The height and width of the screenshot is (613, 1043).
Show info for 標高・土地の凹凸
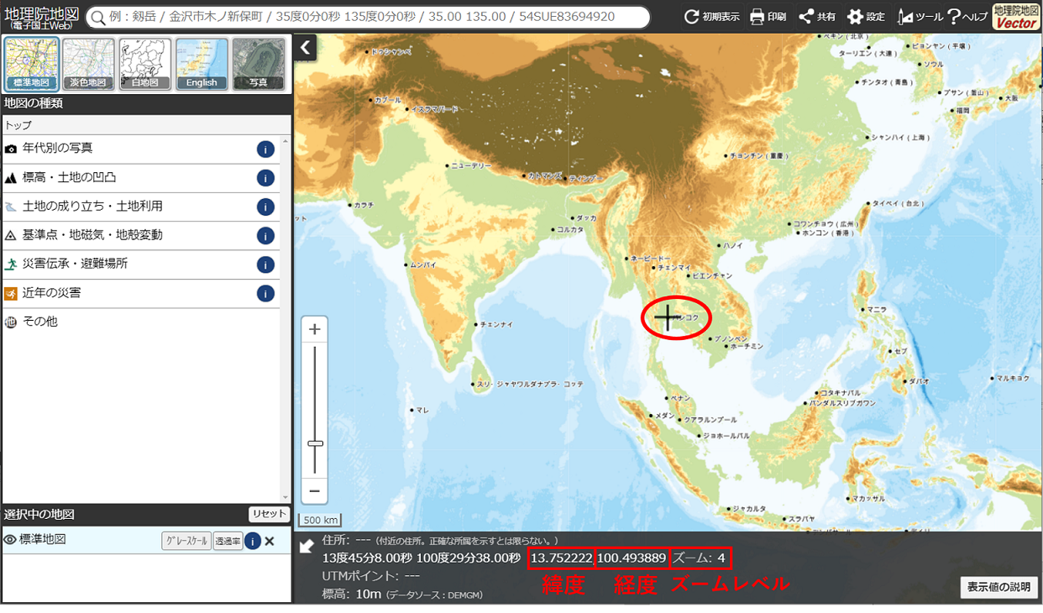coord(265,178)
